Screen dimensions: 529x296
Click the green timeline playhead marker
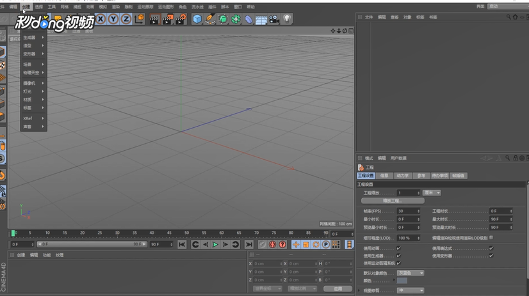point(13,233)
